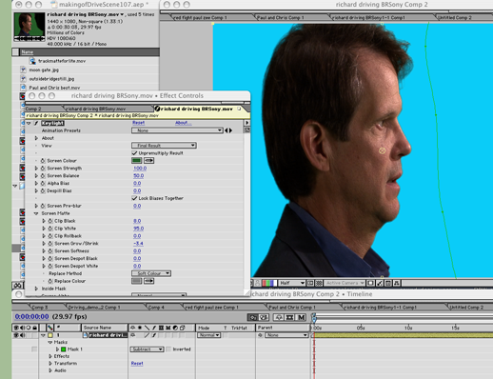Click the draft 3D button in timeline

(x=264, y=317)
